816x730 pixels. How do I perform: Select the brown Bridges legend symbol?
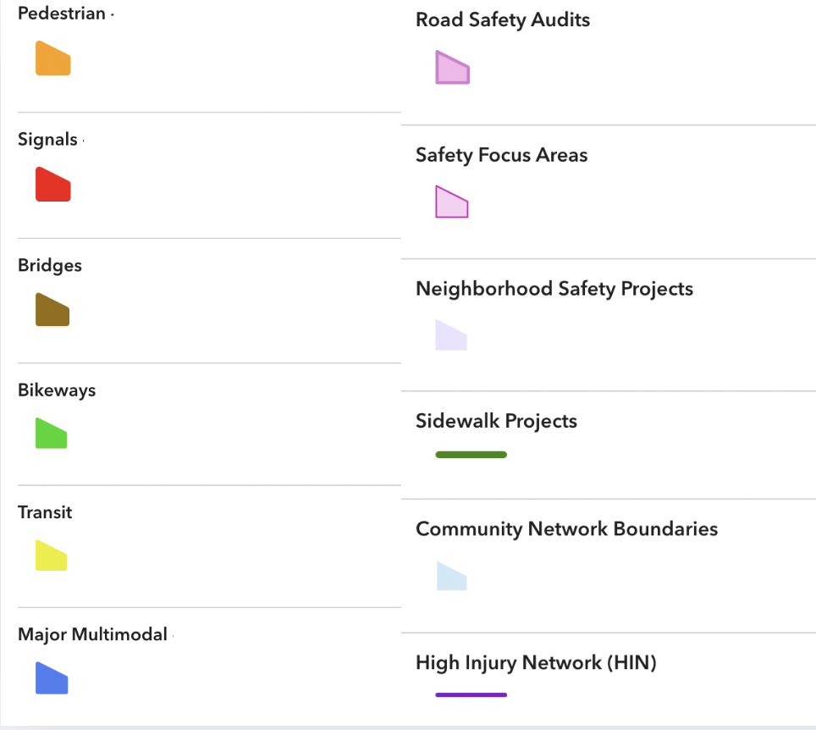coord(52,311)
